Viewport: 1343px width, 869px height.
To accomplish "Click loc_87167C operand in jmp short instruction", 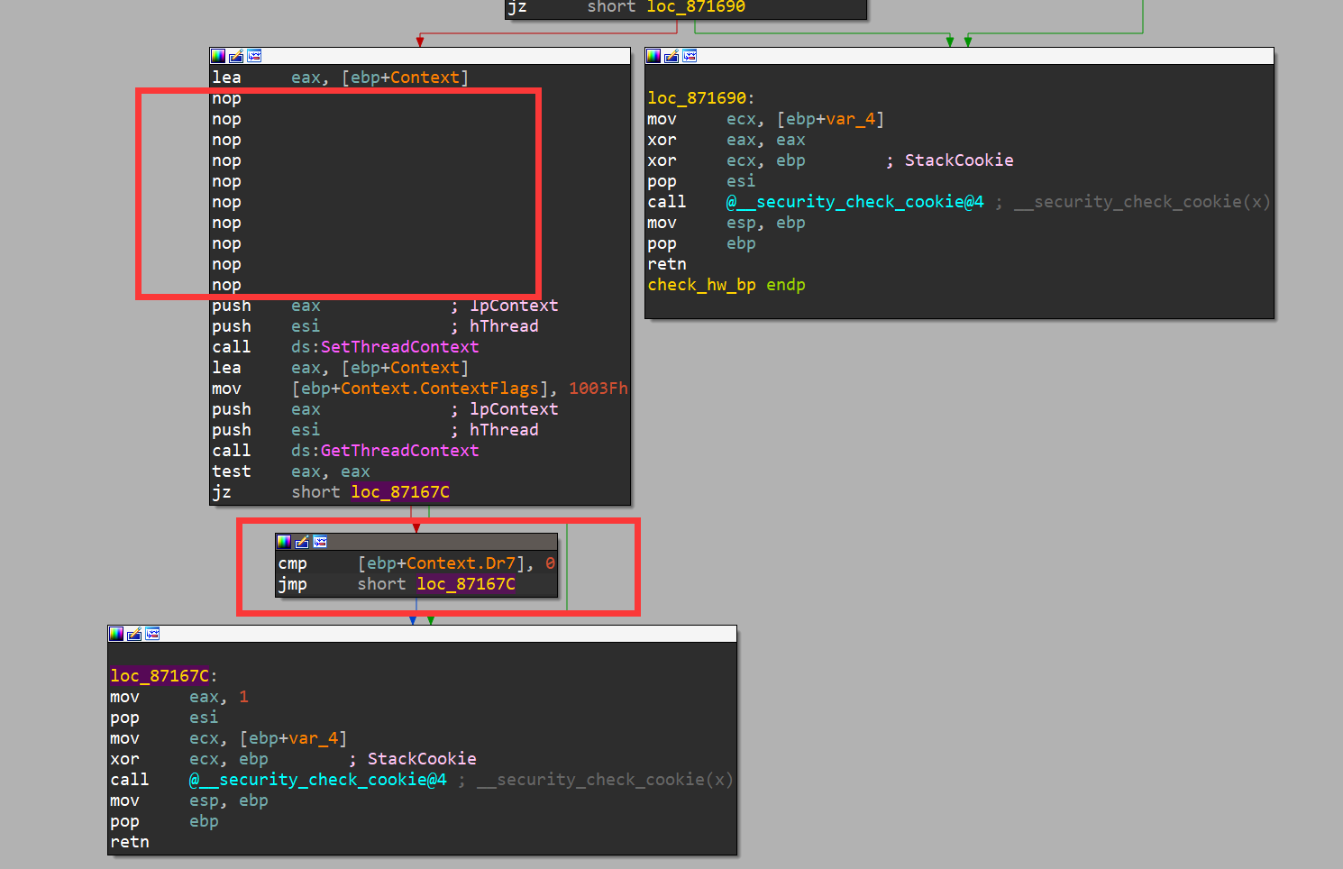I will point(466,584).
